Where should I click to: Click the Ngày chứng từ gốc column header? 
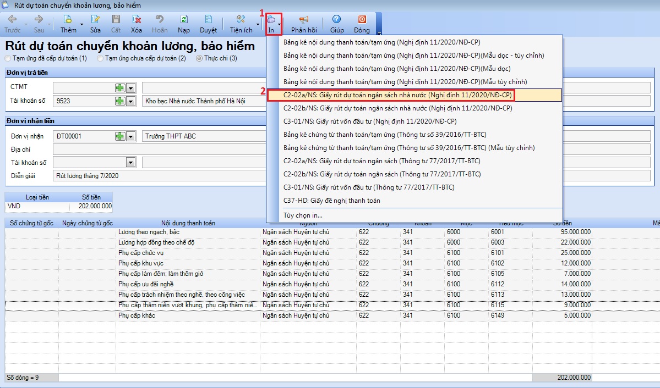[87, 223]
